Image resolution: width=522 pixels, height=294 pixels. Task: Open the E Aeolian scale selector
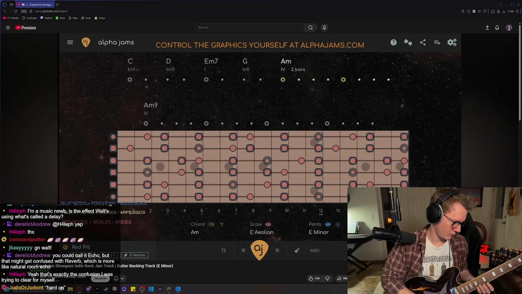(262, 232)
